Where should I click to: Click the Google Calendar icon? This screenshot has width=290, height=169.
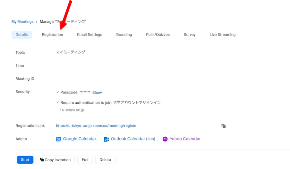58,139
